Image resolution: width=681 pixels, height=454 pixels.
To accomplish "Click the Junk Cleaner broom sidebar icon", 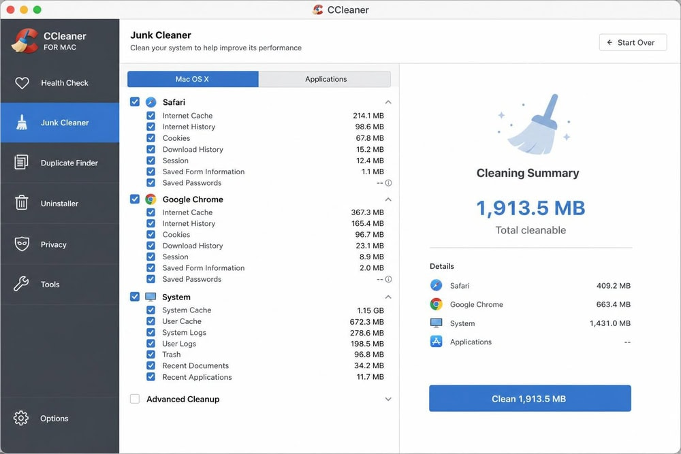I will 22,123.
